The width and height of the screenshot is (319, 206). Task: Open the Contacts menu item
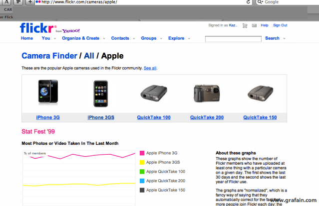[x=120, y=38]
